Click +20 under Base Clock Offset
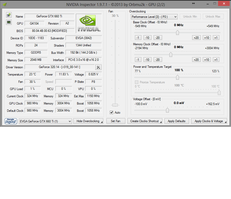 [196, 38]
